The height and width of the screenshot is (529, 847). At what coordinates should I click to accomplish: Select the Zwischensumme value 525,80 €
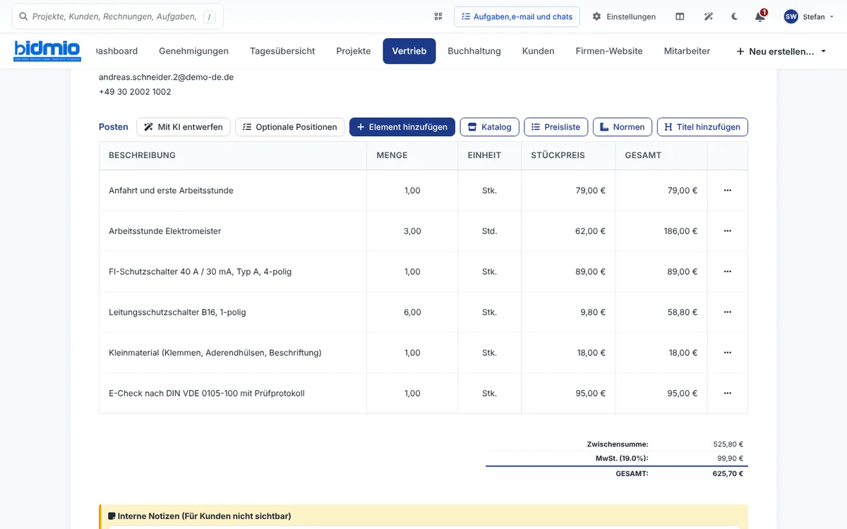click(728, 444)
